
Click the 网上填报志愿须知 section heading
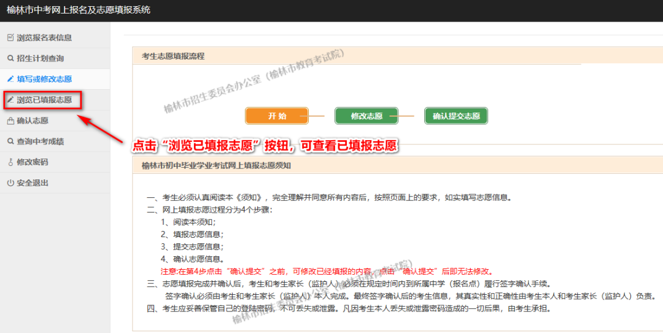[216, 165]
